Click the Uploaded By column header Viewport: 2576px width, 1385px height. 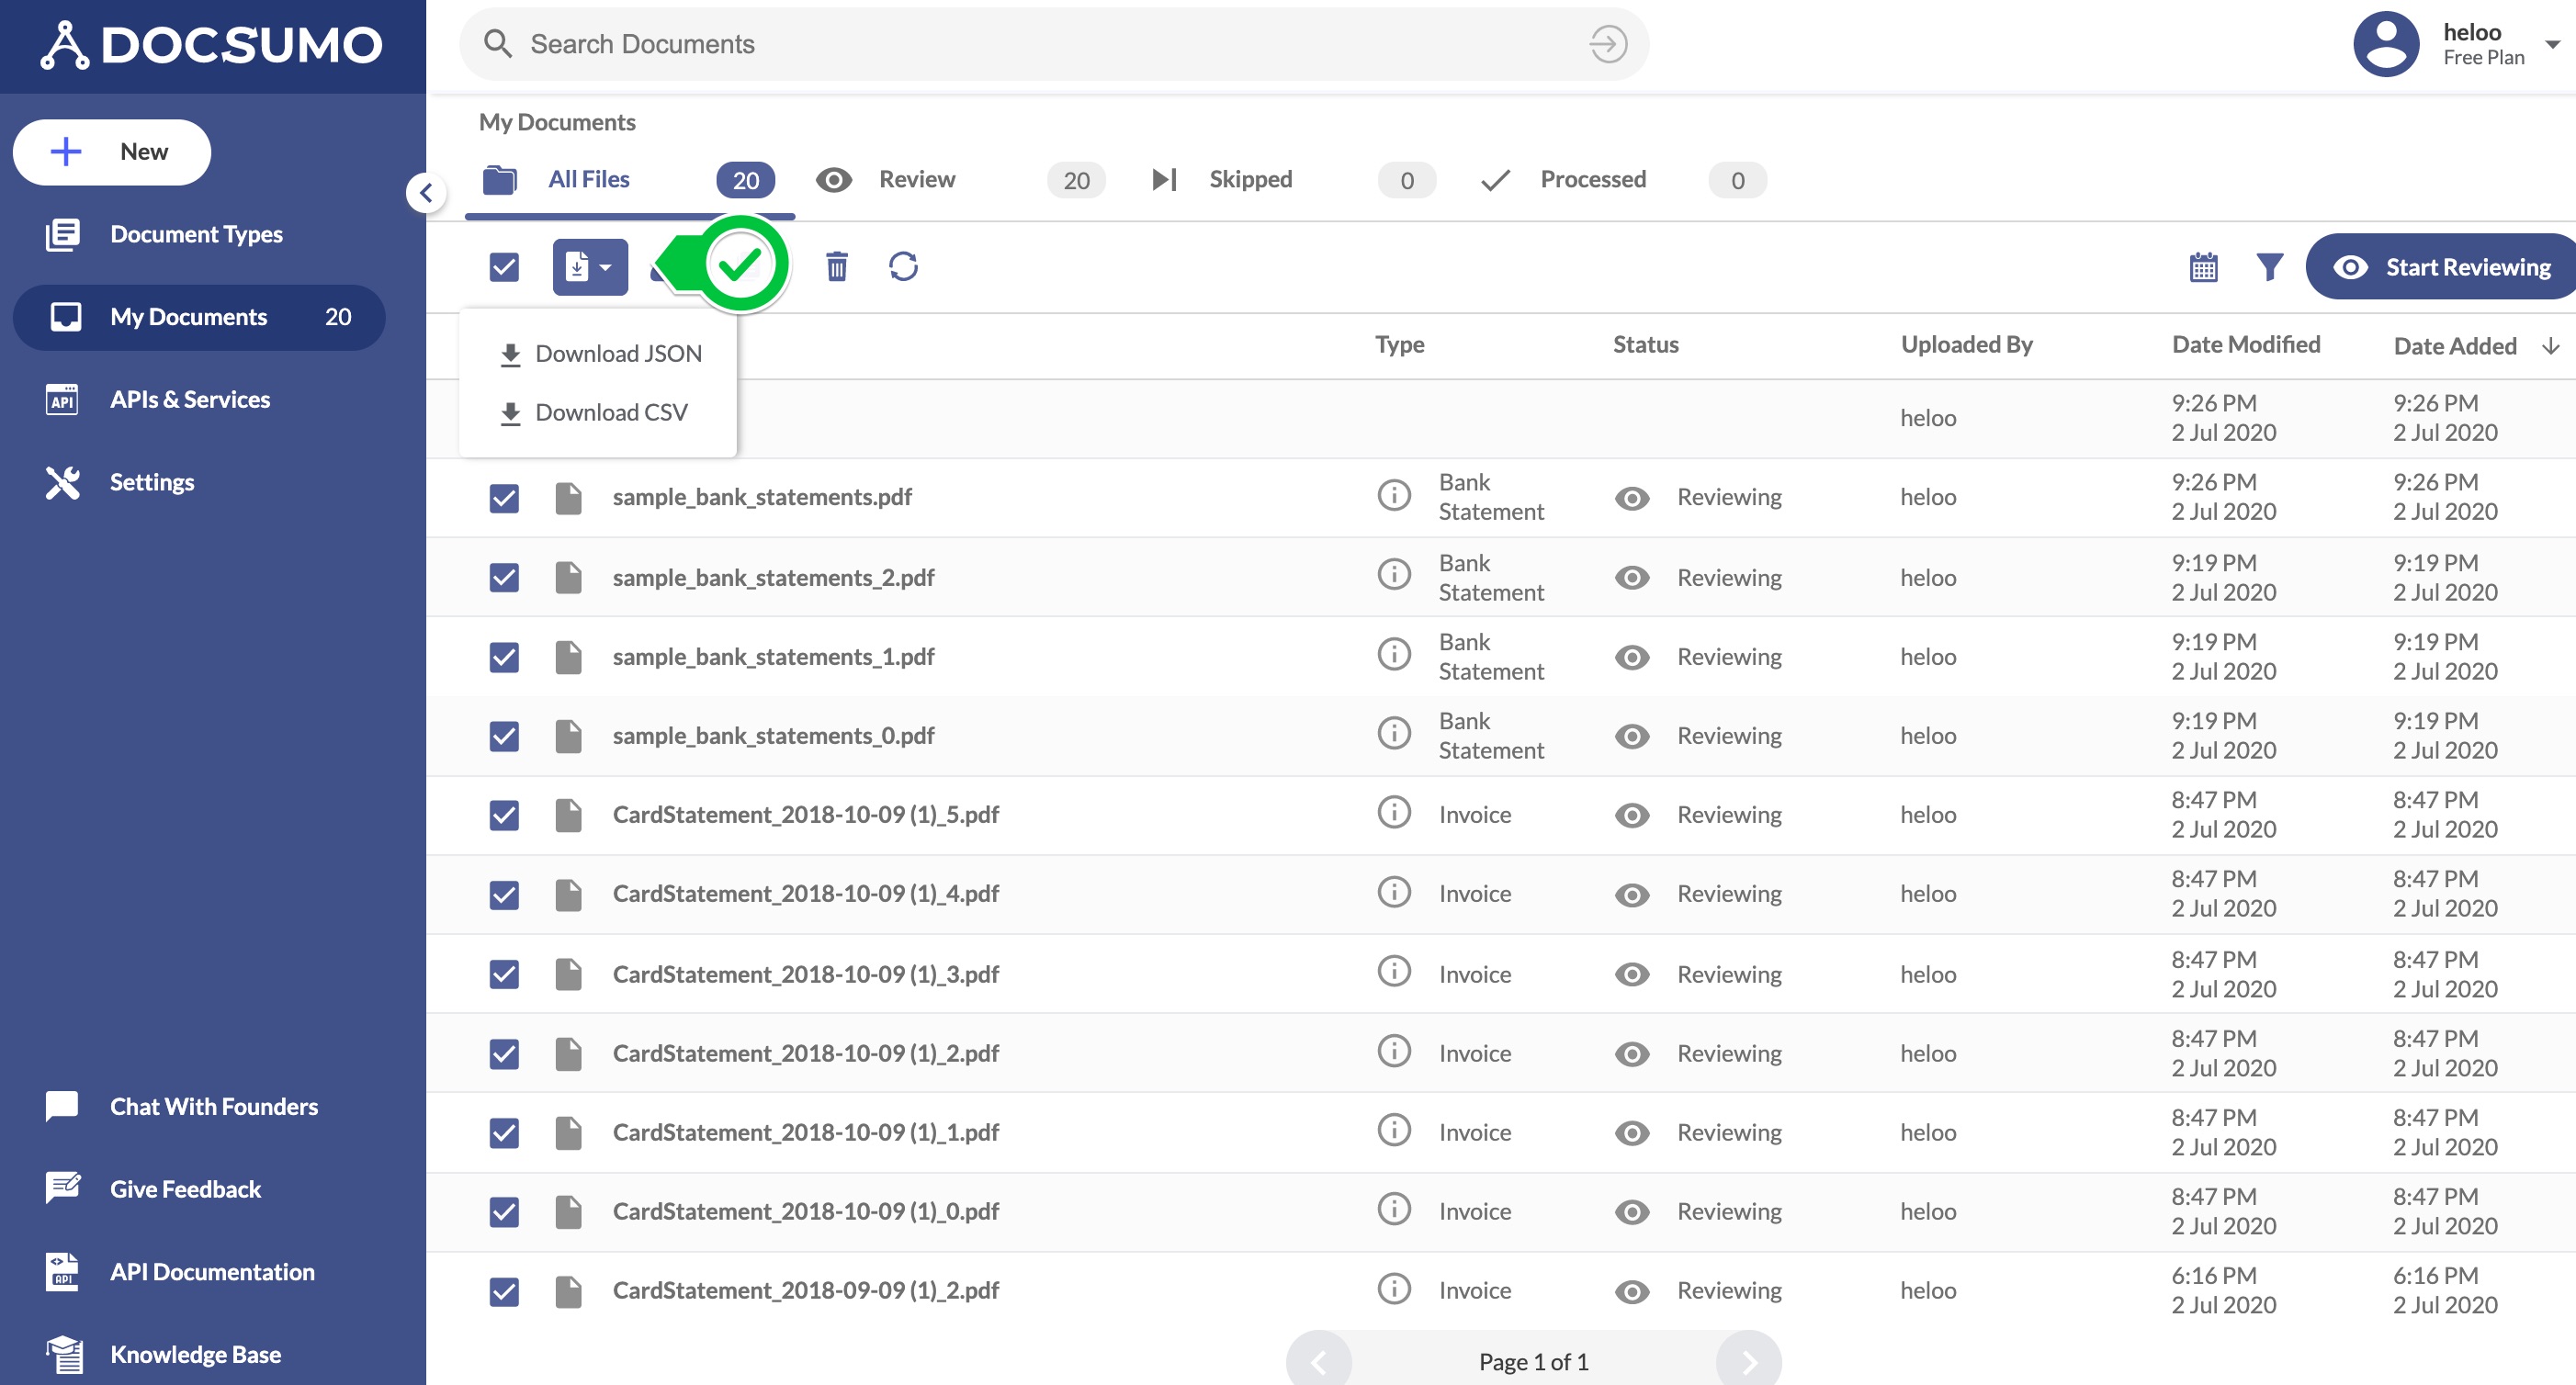click(x=1967, y=345)
